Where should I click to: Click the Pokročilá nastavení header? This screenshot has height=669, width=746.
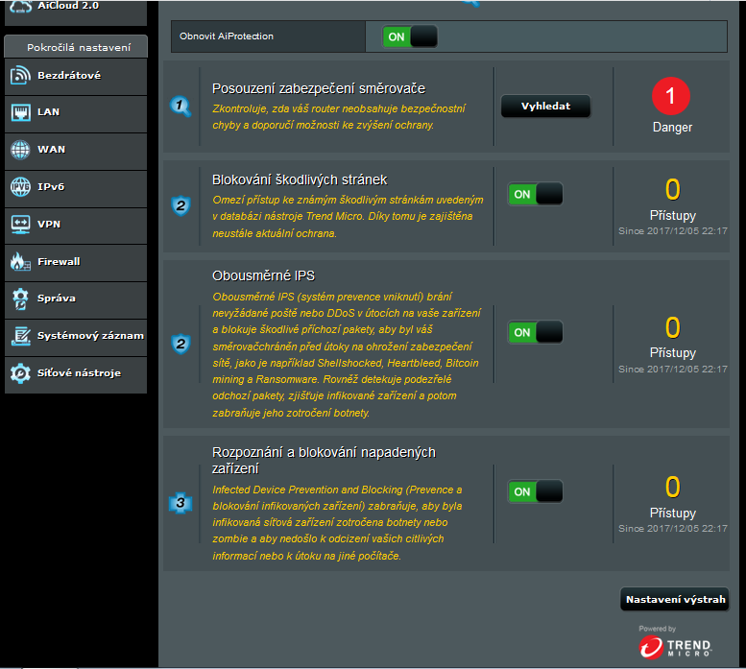[x=76, y=47]
